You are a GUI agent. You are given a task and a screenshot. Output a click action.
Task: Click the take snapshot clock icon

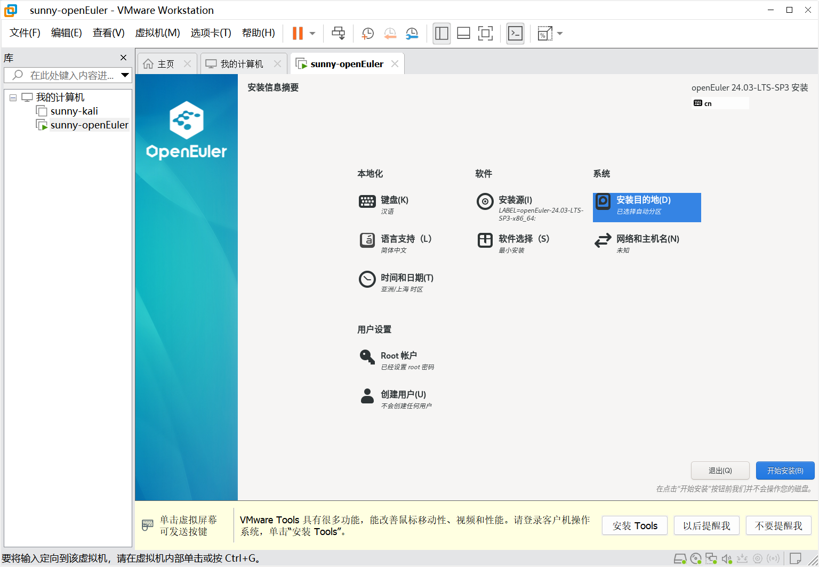[367, 34]
